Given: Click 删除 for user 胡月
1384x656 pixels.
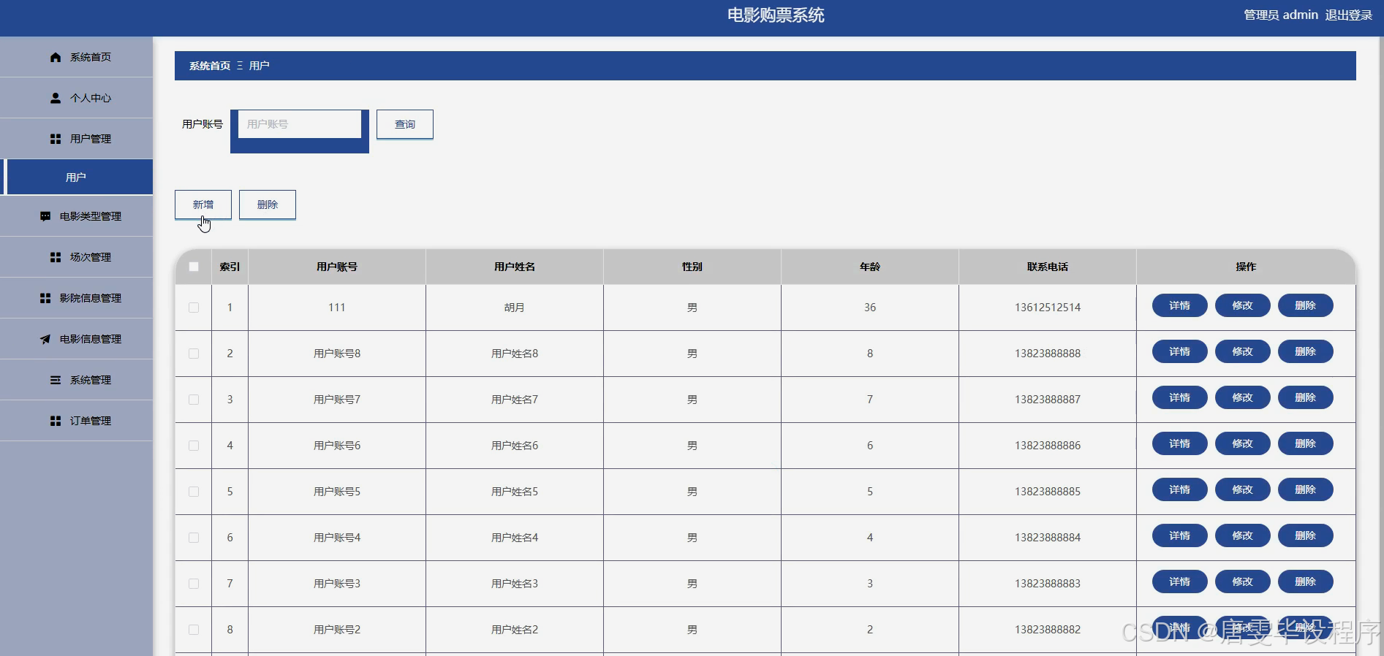Looking at the screenshot, I should (x=1306, y=305).
